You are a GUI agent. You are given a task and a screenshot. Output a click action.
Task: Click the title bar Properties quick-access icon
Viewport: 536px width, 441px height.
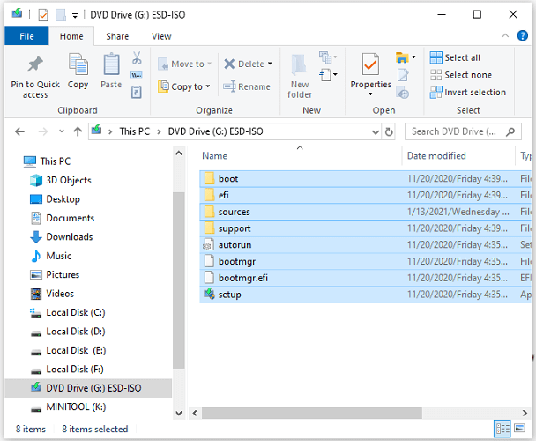(43, 15)
